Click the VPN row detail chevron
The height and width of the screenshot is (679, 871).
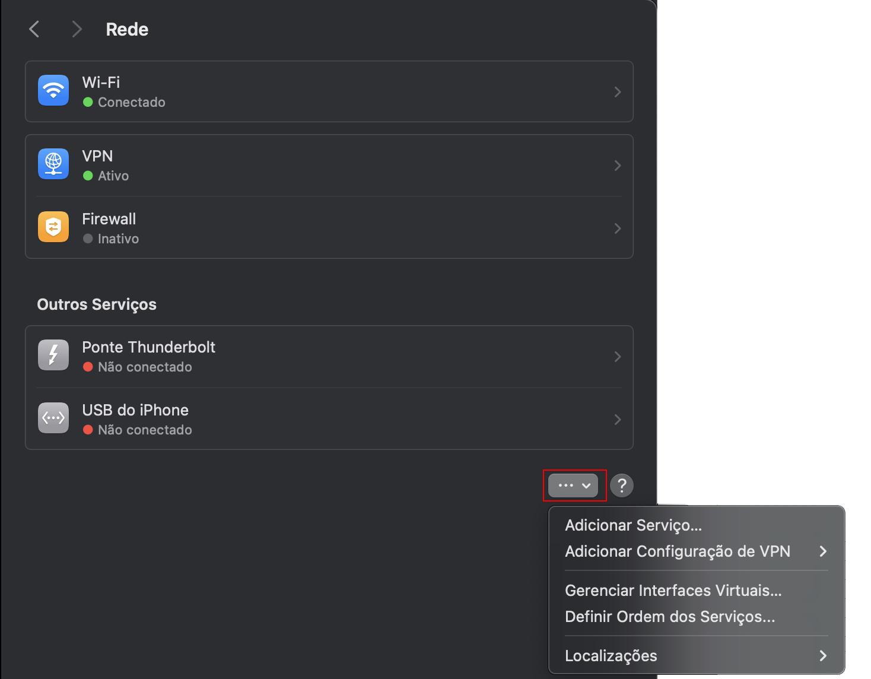[618, 166]
